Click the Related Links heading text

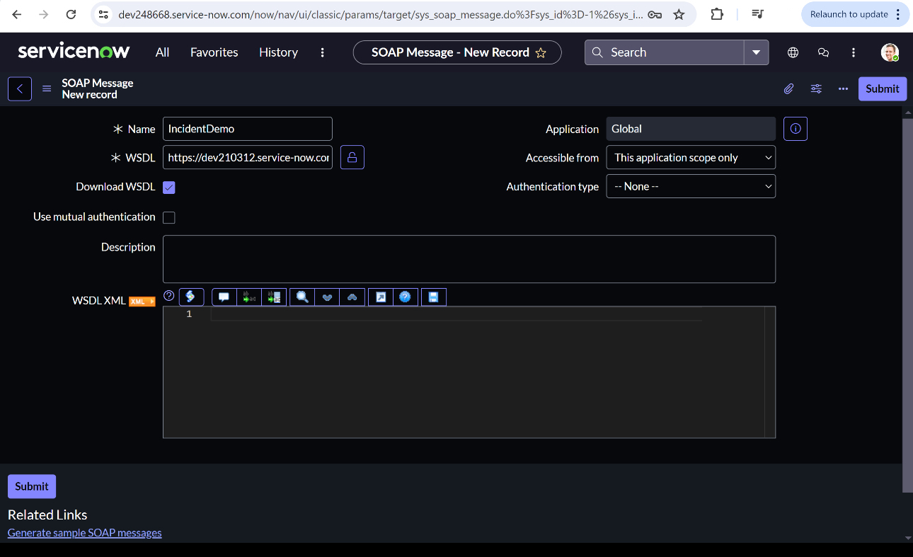click(x=47, y=515)
